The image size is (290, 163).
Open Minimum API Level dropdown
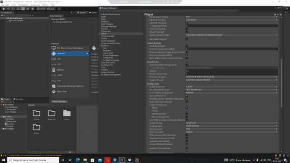click(x=232, y=77)
